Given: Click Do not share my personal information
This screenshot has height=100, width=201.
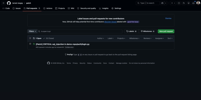Looking at the screenshot, I should click(x=142, y=63).
